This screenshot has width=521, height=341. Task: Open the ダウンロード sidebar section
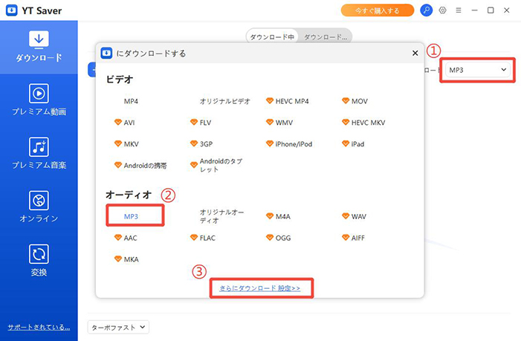tap(39, 47)
